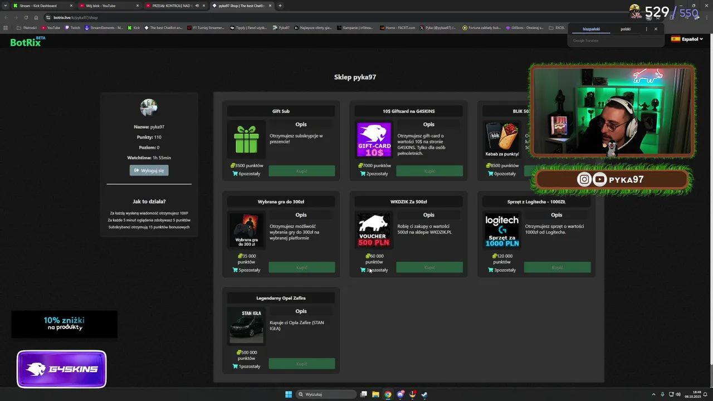Image resolution: width=713 pixels, height=401 pixels.
Task: Click cart icon next to 2pozostały
Action: click(x=363, y=174)
